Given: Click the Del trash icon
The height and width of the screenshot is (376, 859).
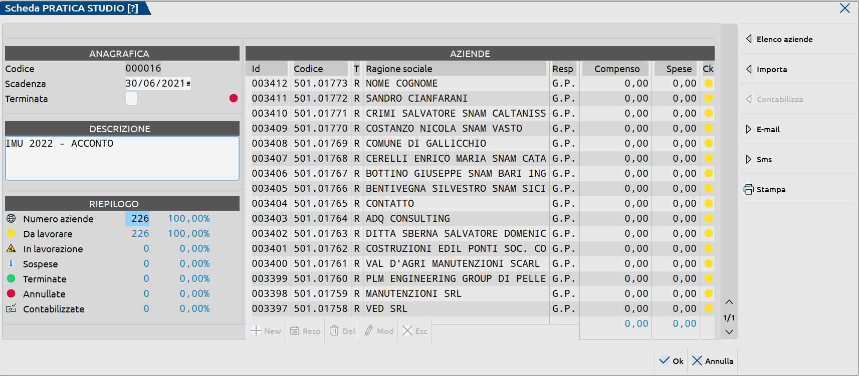Looking at the screenshot, I should click(334, 331).
